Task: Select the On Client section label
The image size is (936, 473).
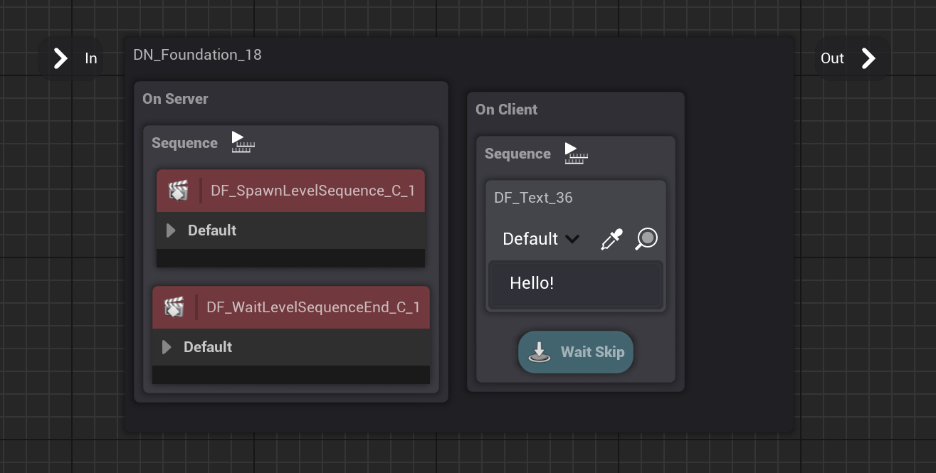Action: [x=506, y=110]
